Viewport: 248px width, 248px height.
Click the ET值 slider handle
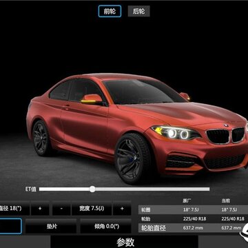92,189
